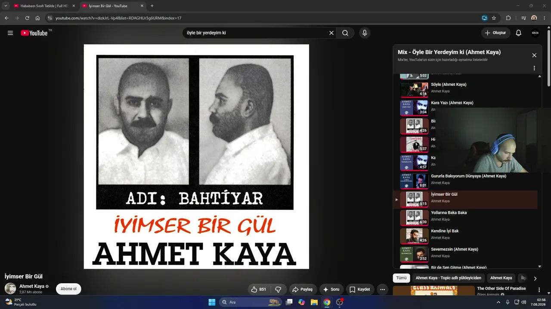Image resolution: width=551 pixels, height=309 pixels.
Task: Bookmark this page with the star
Action: (494, 18)
